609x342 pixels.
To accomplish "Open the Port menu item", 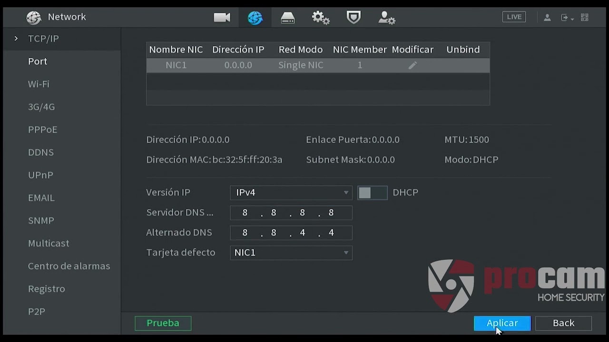I will tap(38, 61).
